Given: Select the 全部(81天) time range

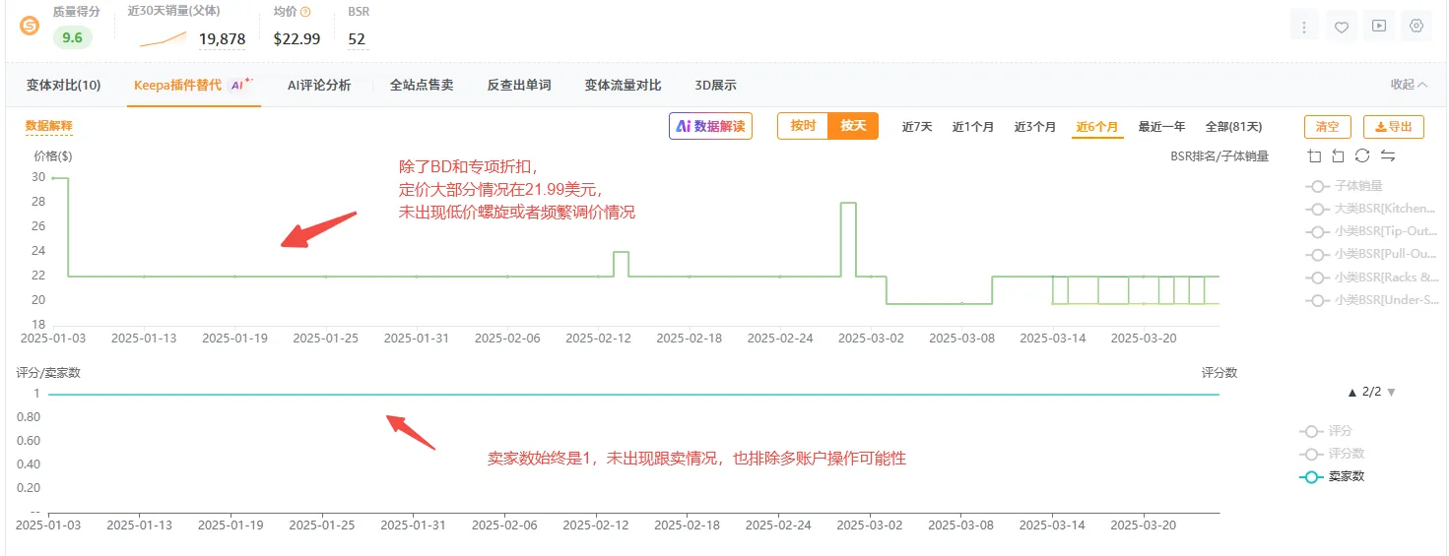Looking at the screenshot, I should tap(1233, 127).
